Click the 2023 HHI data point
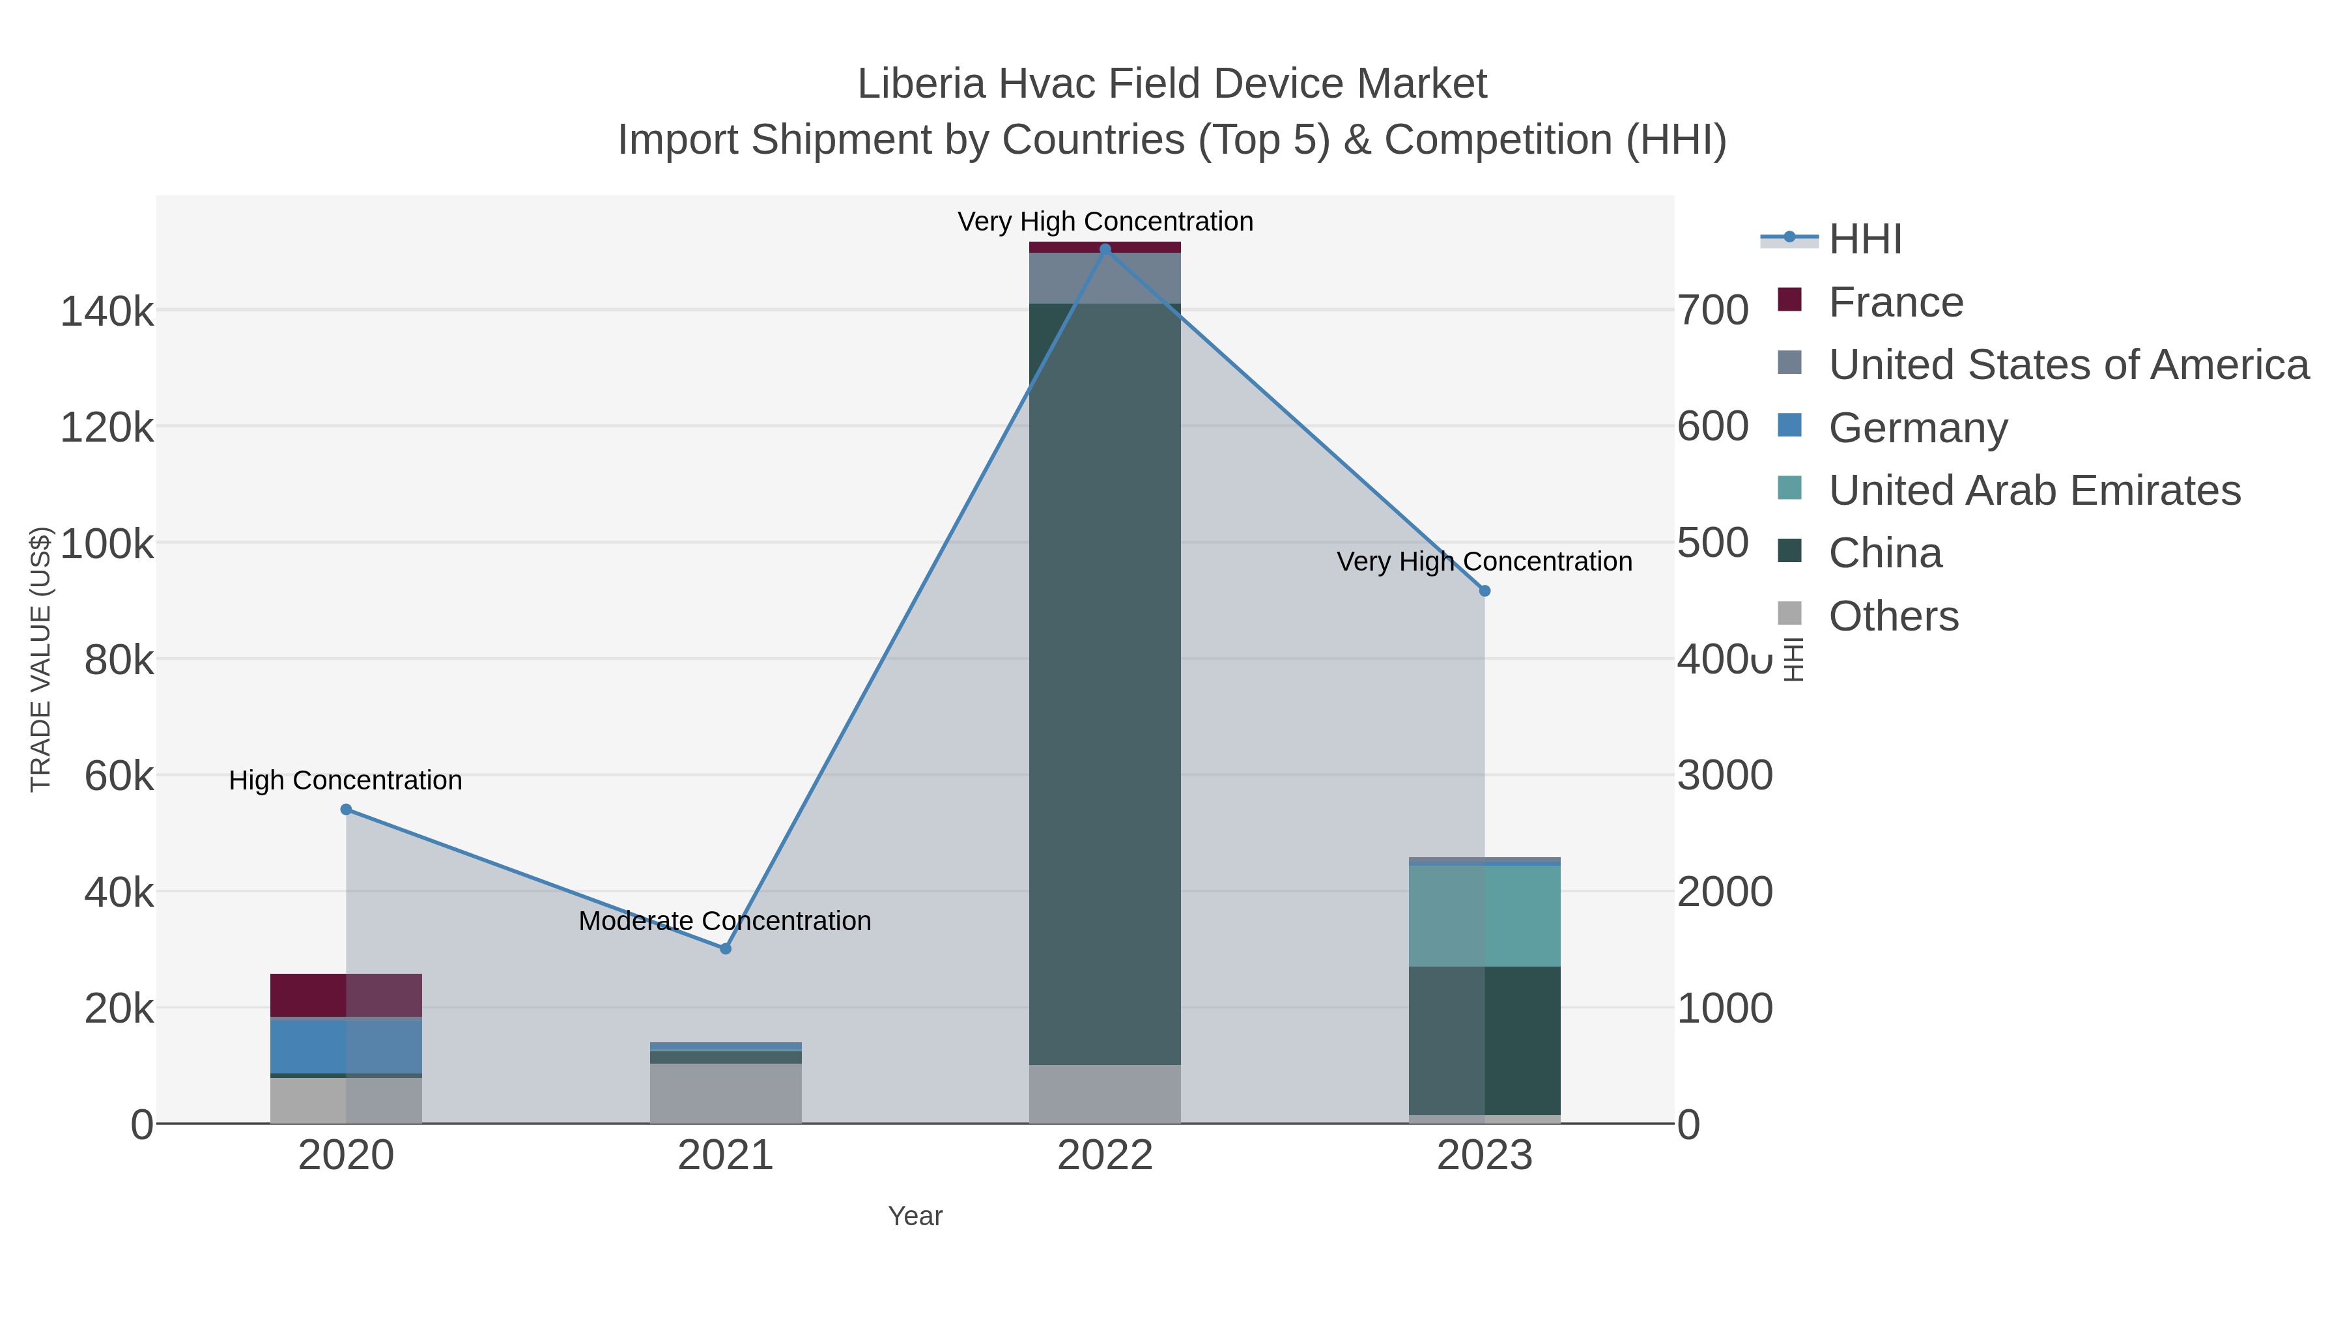This screenshot has width=2345, height=1319. click(x=1485, y=591)
